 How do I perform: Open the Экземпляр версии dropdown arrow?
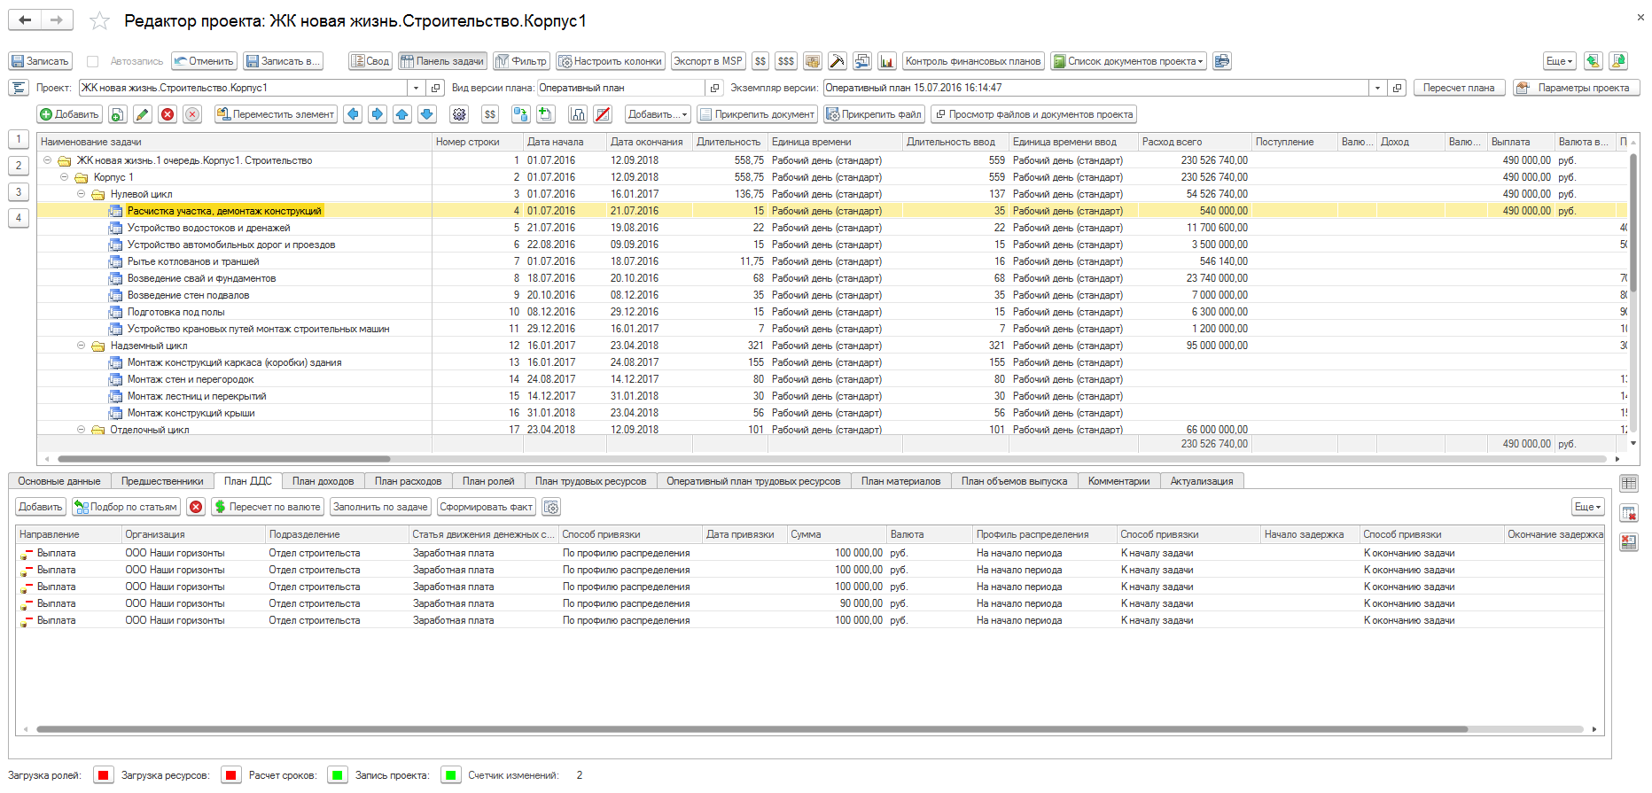tap(1377, 88)
